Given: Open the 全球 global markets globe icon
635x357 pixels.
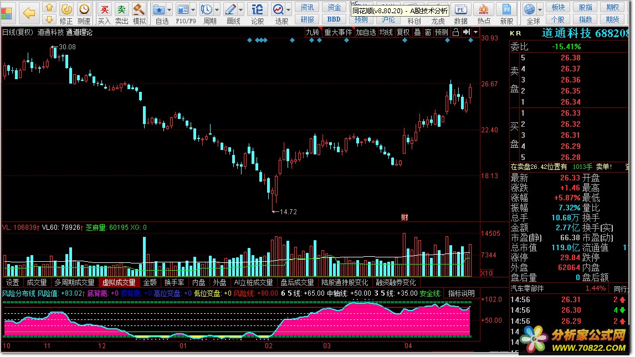Looking at the screenshot, I should pyautogui.click(x=530, y=9).
